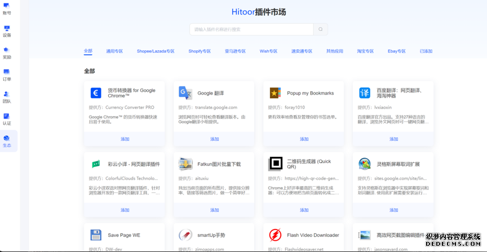Viewport: 487px width, 252px height.
Task: Switch to the 速卖通专区 tab
Action: click(x=302, y=51)
